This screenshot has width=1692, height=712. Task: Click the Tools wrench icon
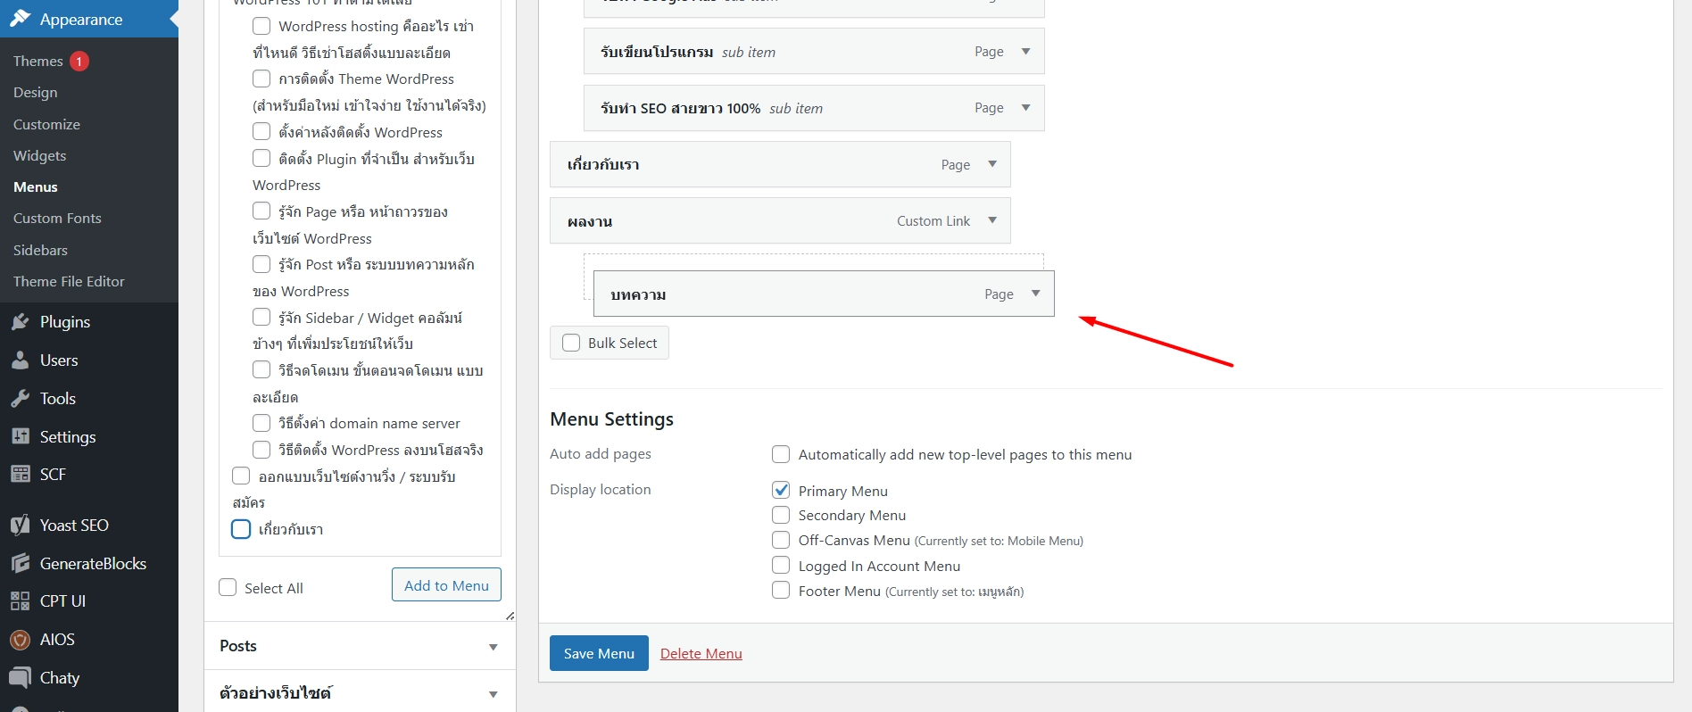[20, 399]
